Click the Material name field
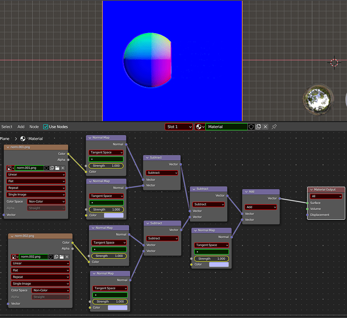This screenshot has height=318, width=347. click(x=226, y=127)
